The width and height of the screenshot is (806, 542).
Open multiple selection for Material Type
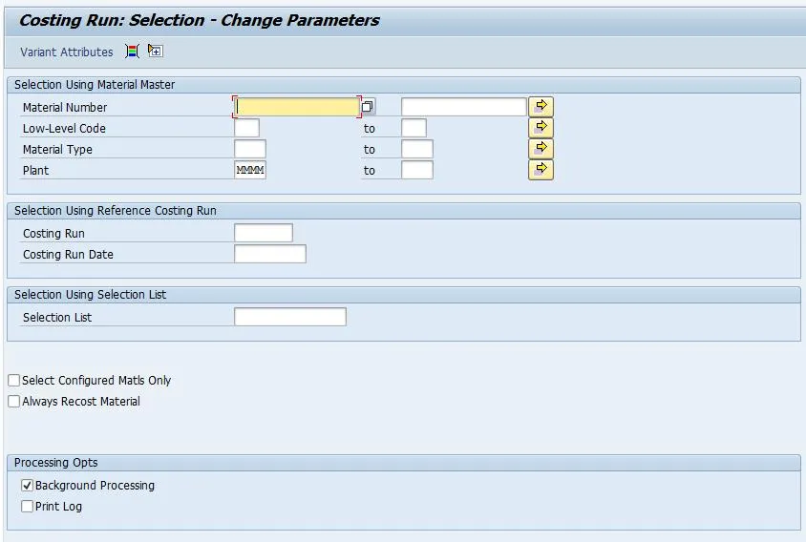coord(541,149)
